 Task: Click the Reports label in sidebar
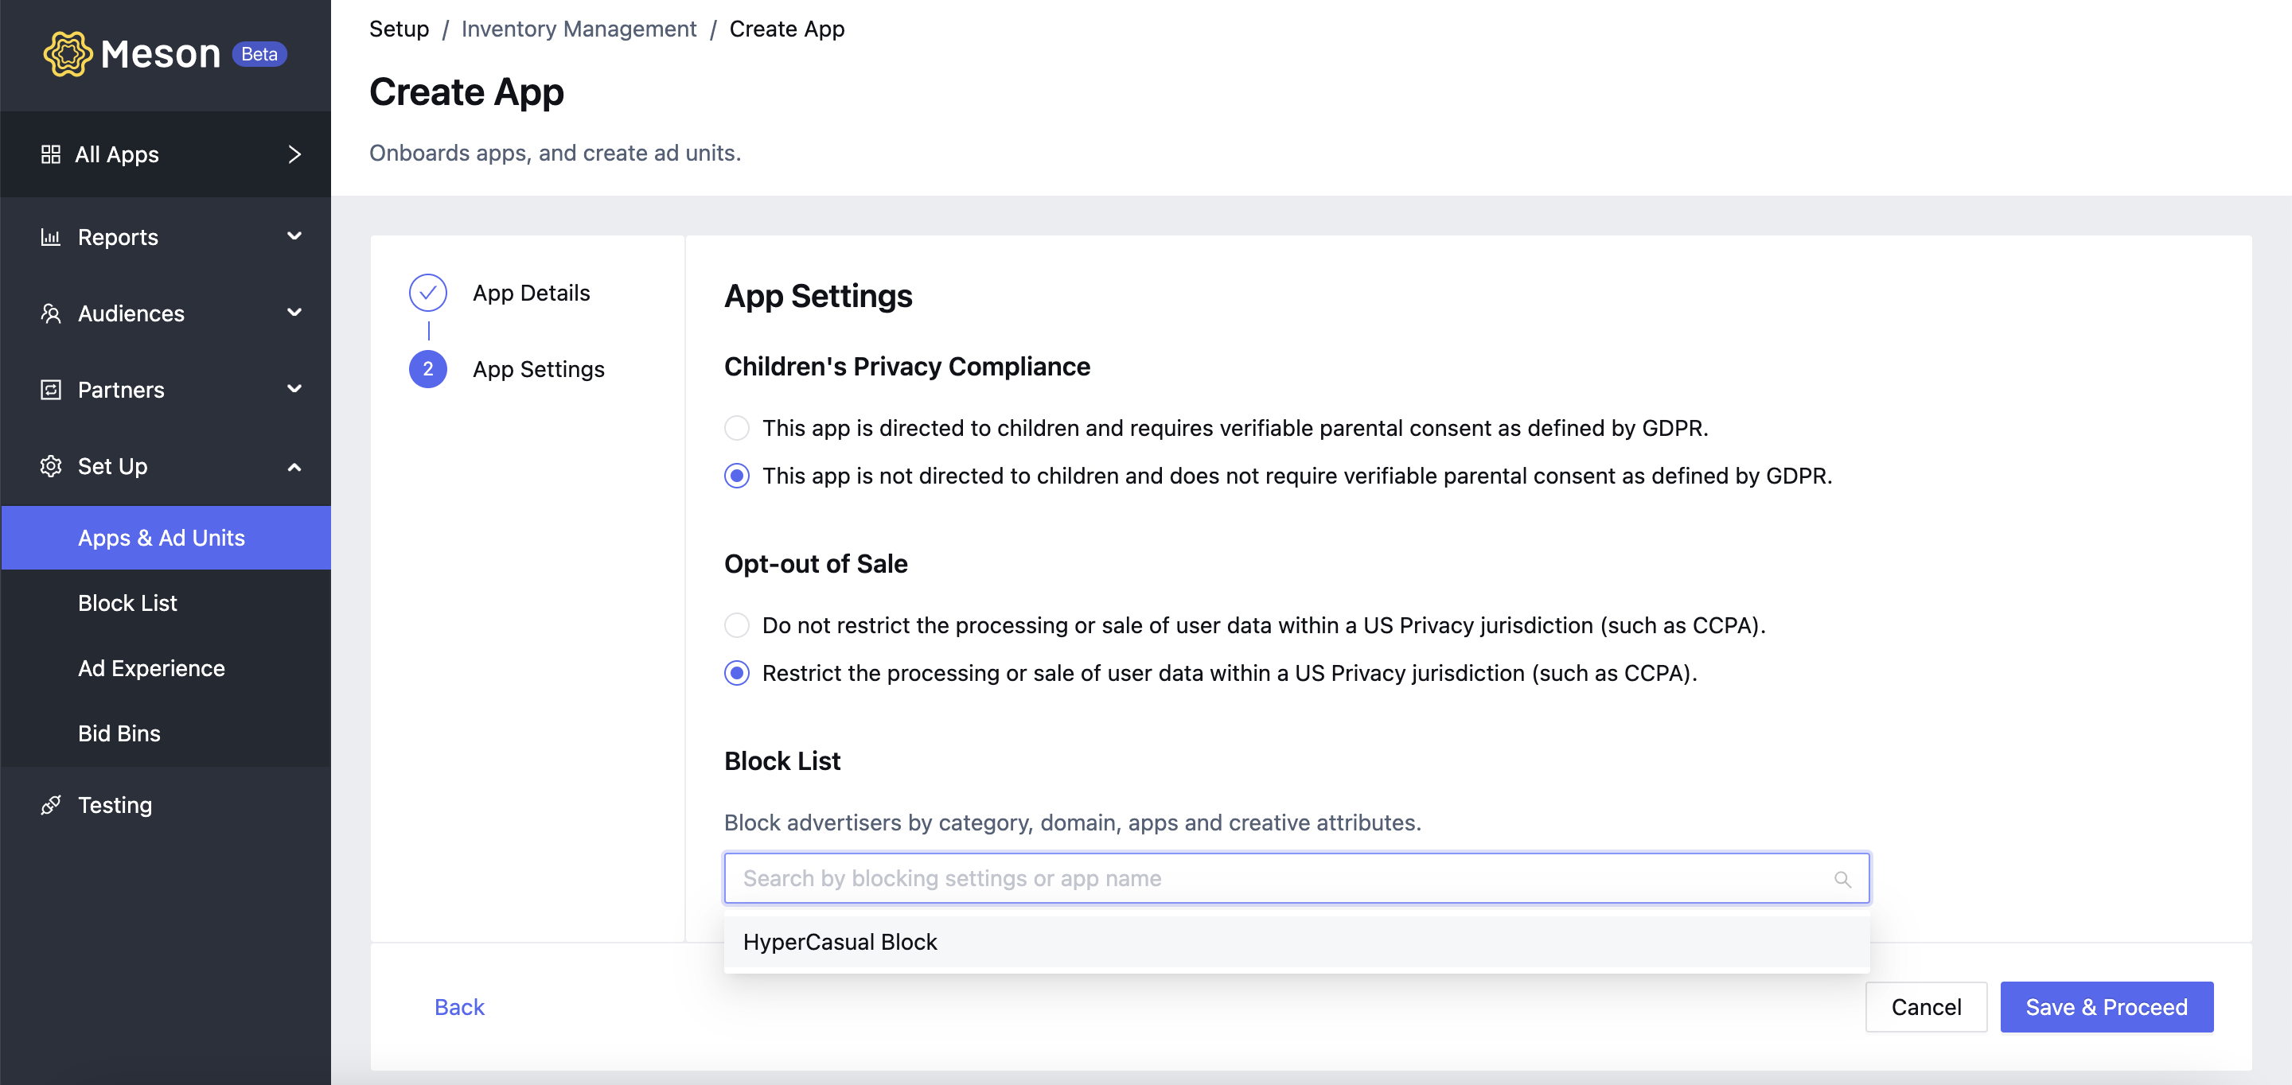tap(118, 238)
